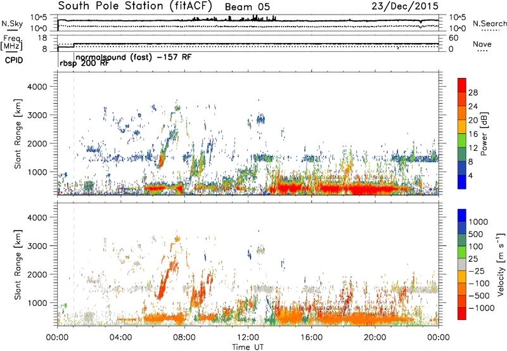Click the 'Nave' legend label

[x=482, y=44]
